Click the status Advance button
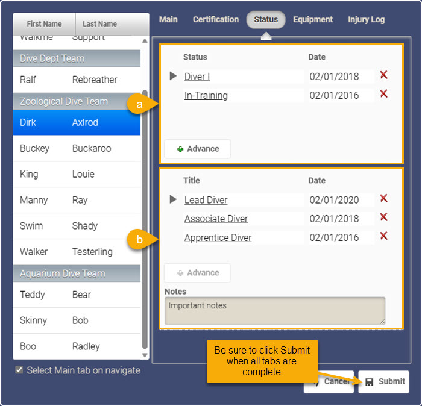The height and width of the screenshot is (406, 422). point(197,149)
